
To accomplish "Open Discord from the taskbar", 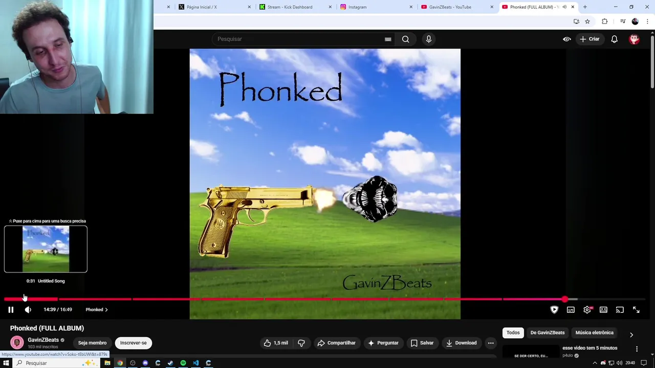I will pyautogui.click(x=145, y=363).
